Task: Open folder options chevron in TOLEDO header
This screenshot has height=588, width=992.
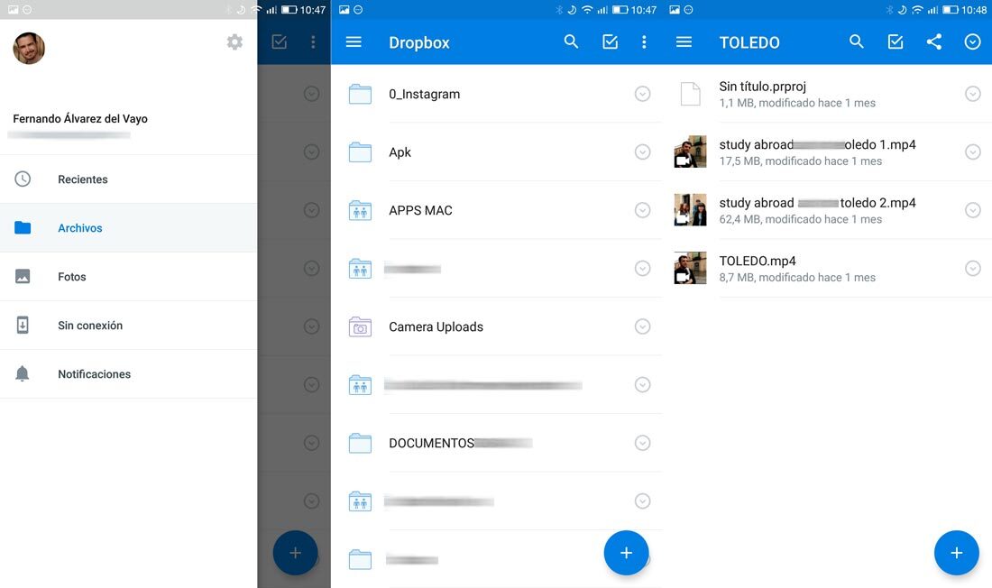Action: (x=972, y=42)
